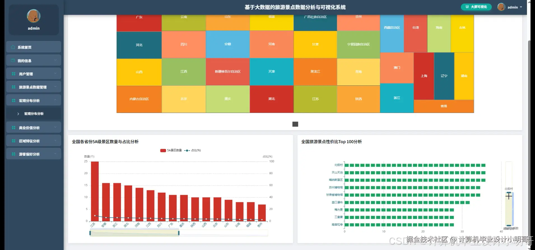The height and width of the screenshot is (250, 535).
Task: Click the home icon beside 系统首页
Action: (x=13, y=47)
